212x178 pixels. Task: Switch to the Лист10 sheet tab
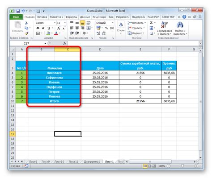pyautogui.click(x=59, y=161)
